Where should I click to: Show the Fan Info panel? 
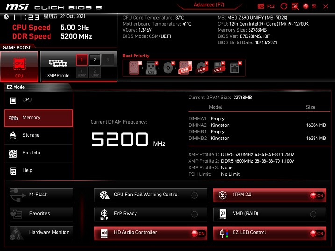point(39,153)
